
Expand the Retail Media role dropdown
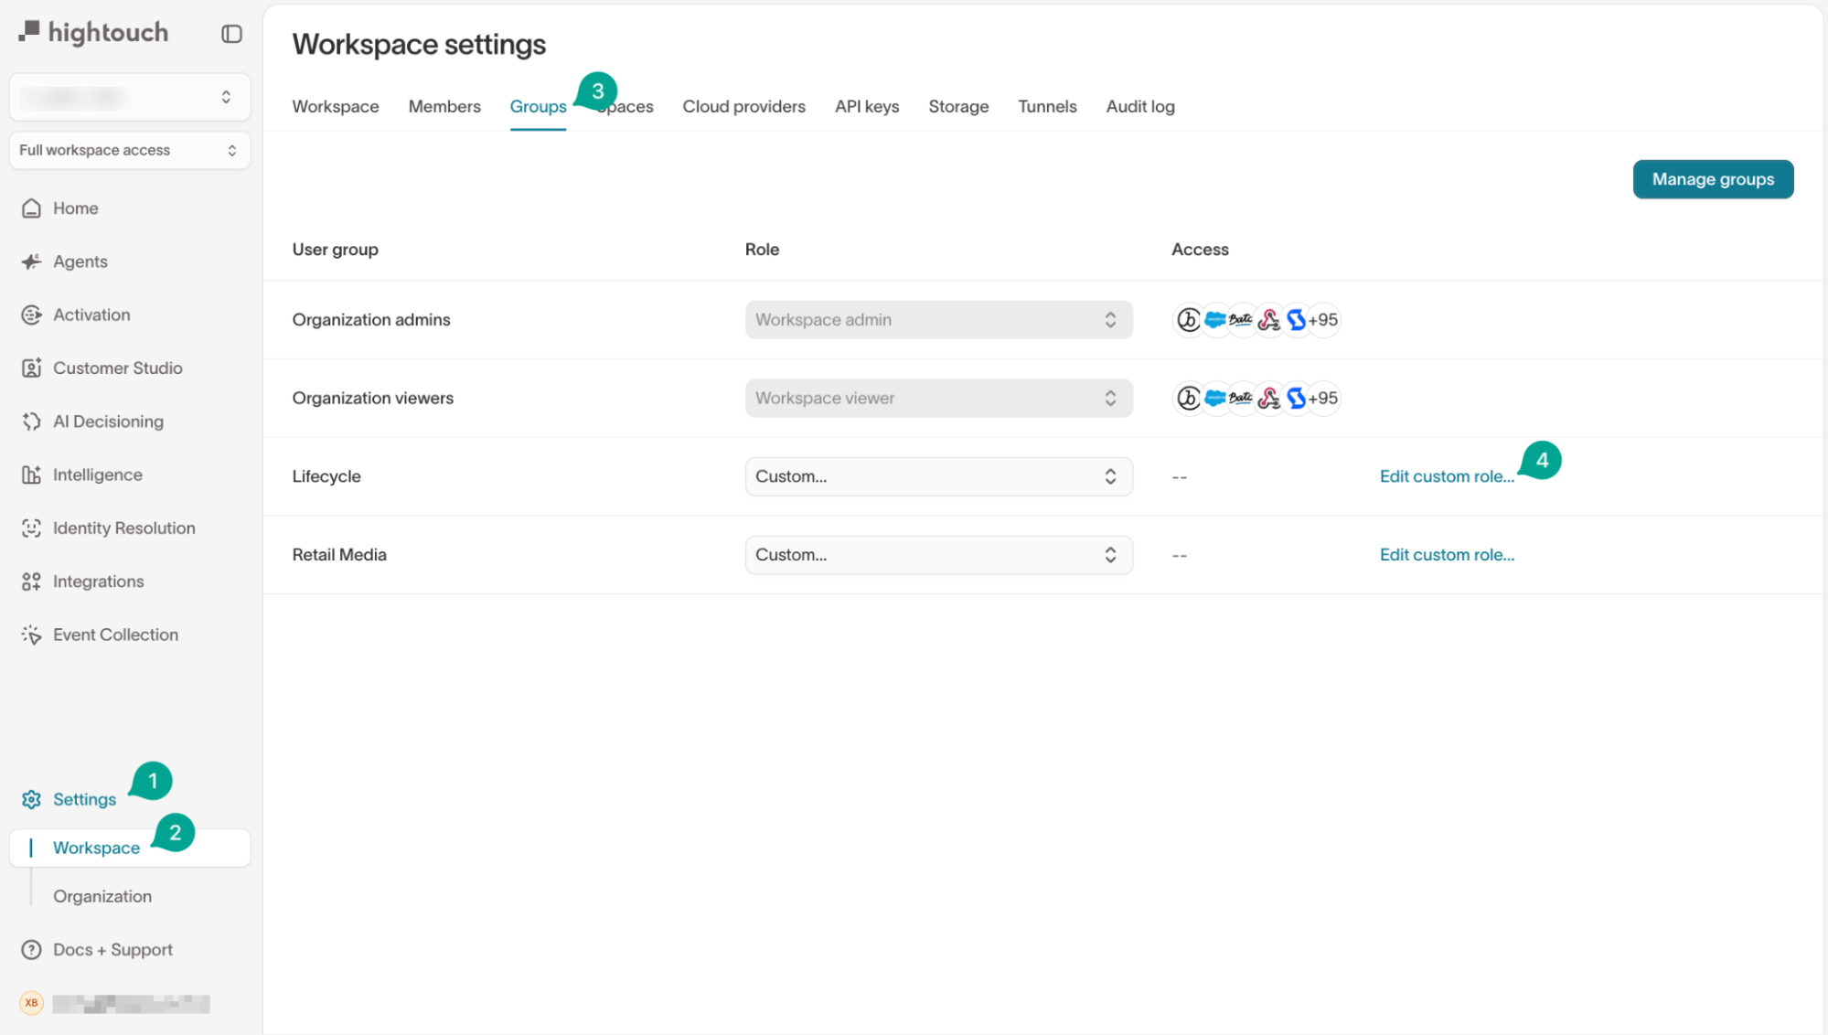(x=938, y=555)
